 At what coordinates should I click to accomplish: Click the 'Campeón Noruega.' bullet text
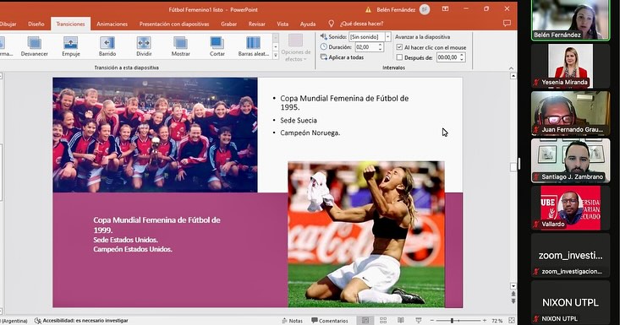310,133
